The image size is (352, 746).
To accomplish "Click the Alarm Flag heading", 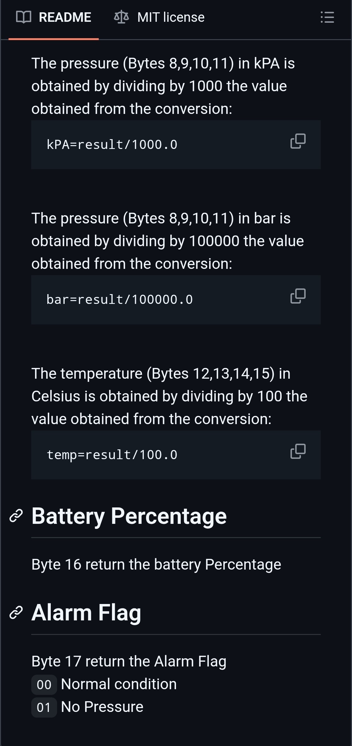I will [86, 613].
